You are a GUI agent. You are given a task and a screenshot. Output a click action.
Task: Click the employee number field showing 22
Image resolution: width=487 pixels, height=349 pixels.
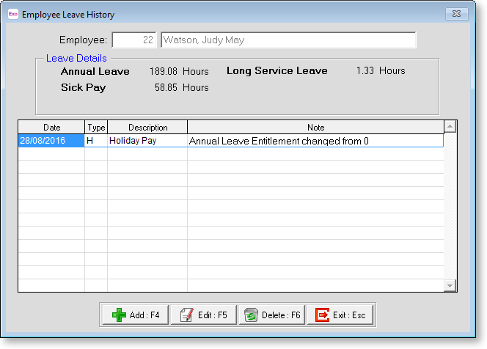(x=135, y=40)
